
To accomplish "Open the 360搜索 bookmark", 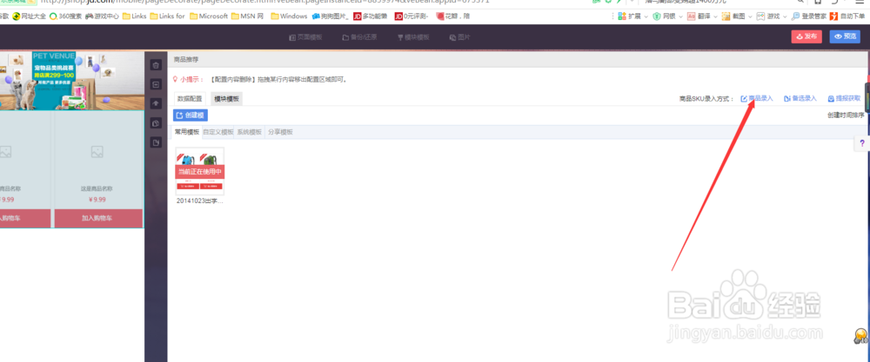I will 65,16.
